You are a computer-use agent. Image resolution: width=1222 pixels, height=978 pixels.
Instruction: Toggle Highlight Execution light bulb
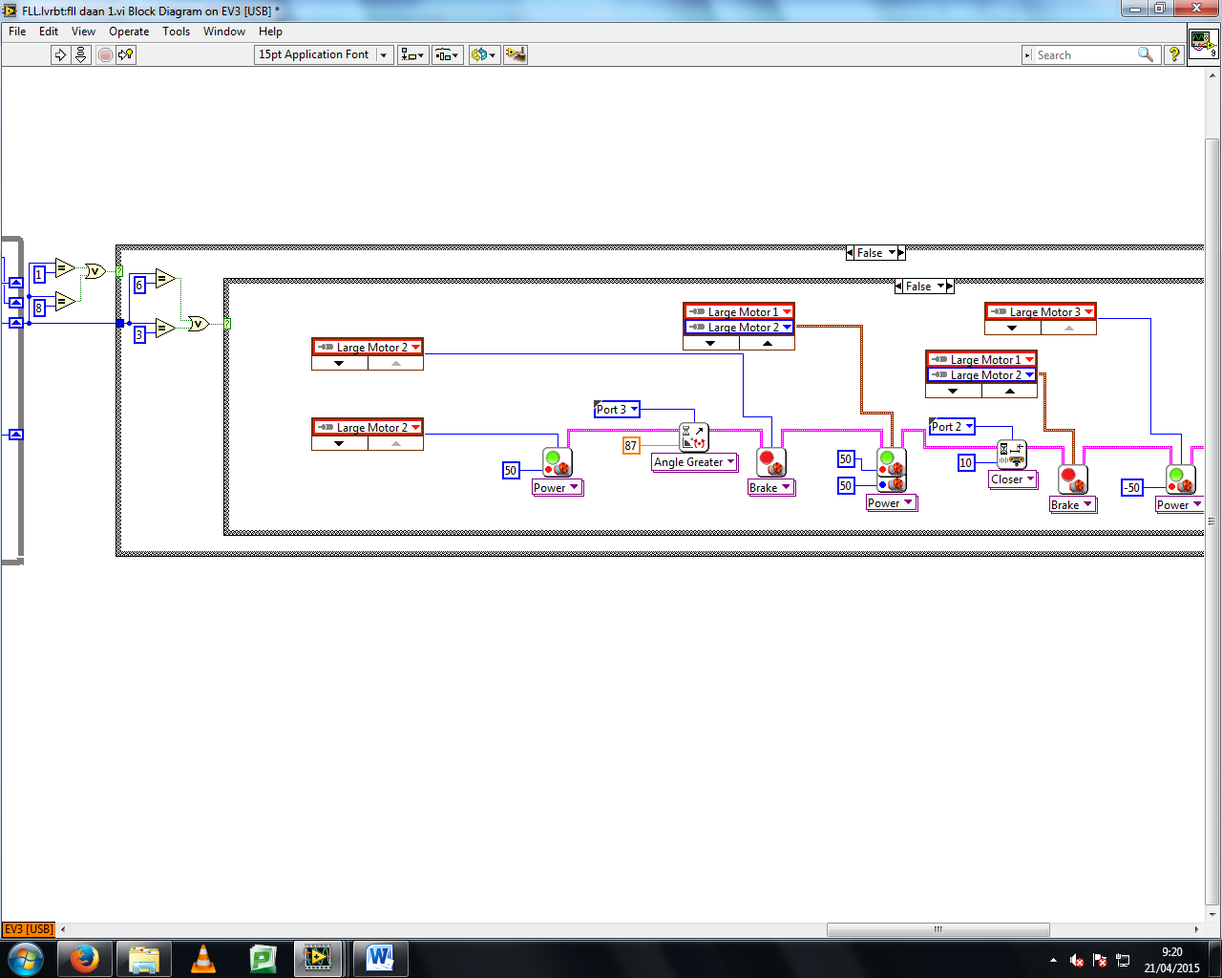(x=126, y=54)
